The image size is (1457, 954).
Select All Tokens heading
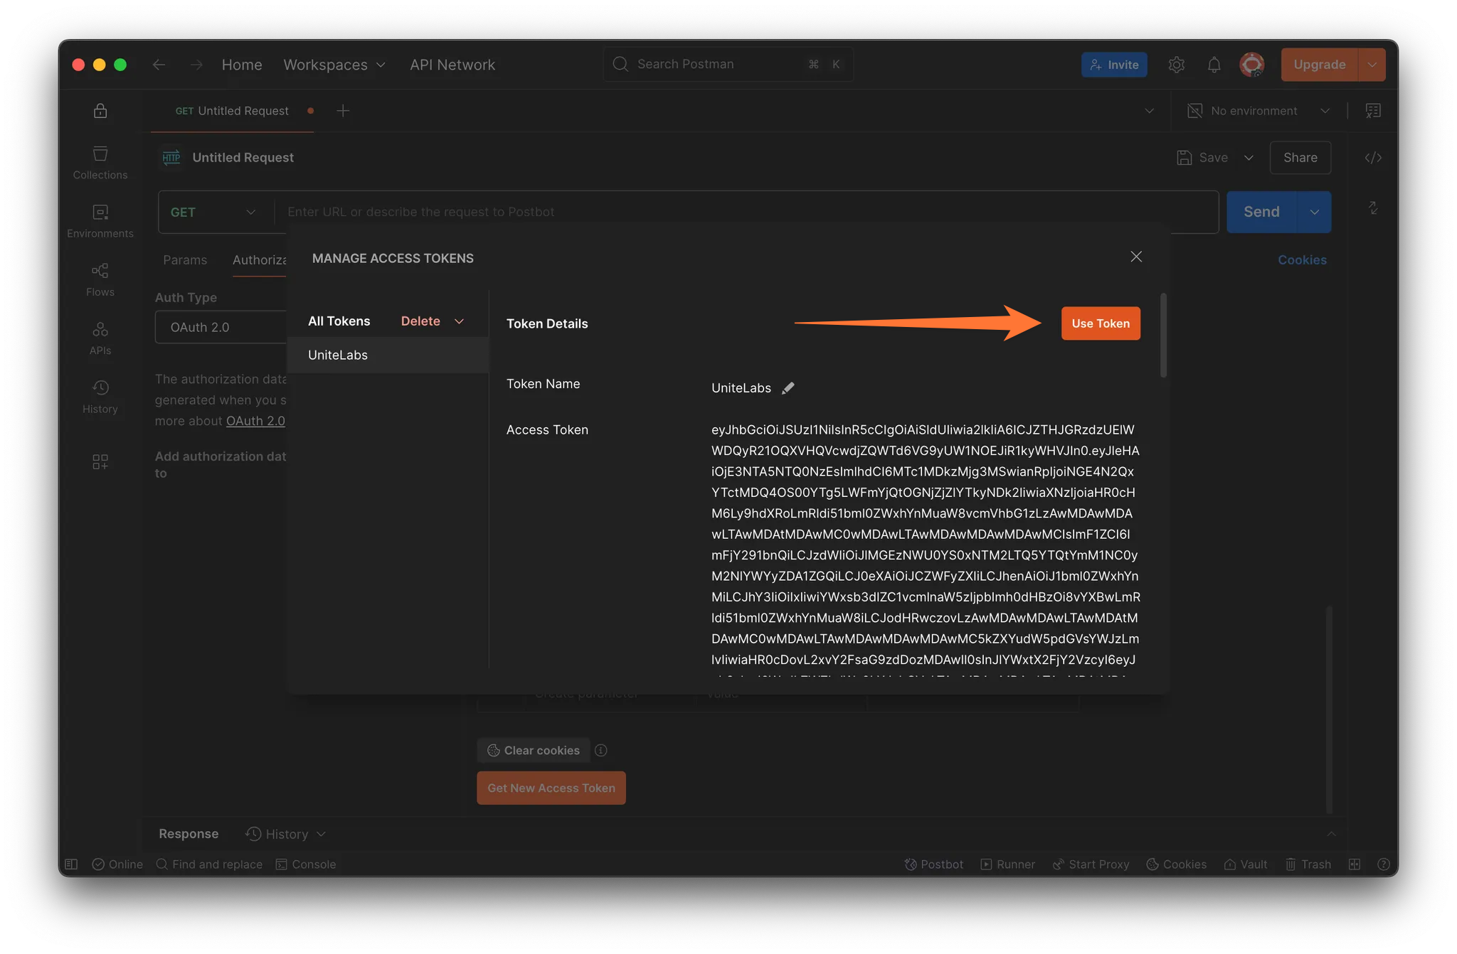(339, 321)
